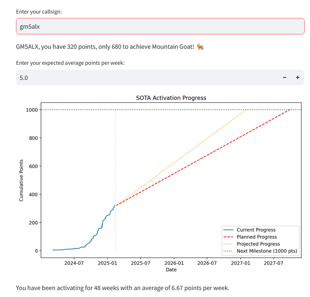This screenshot has height=297, width=310.
Task: Click the callsign text input field
Action: pyautogui.click(x=160, y=27)
